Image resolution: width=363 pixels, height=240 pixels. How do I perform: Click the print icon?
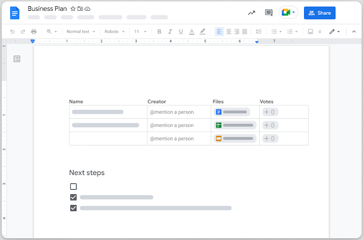click(x=34, y=31)
